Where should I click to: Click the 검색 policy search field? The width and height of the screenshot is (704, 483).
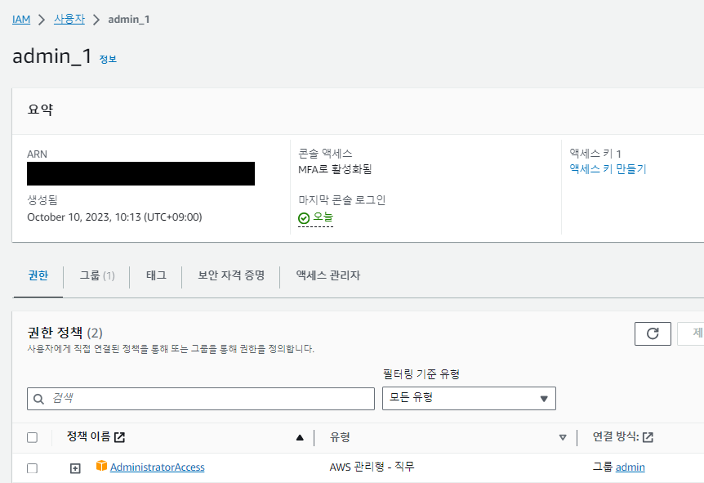pyautogui.click(x=201, y=399)
